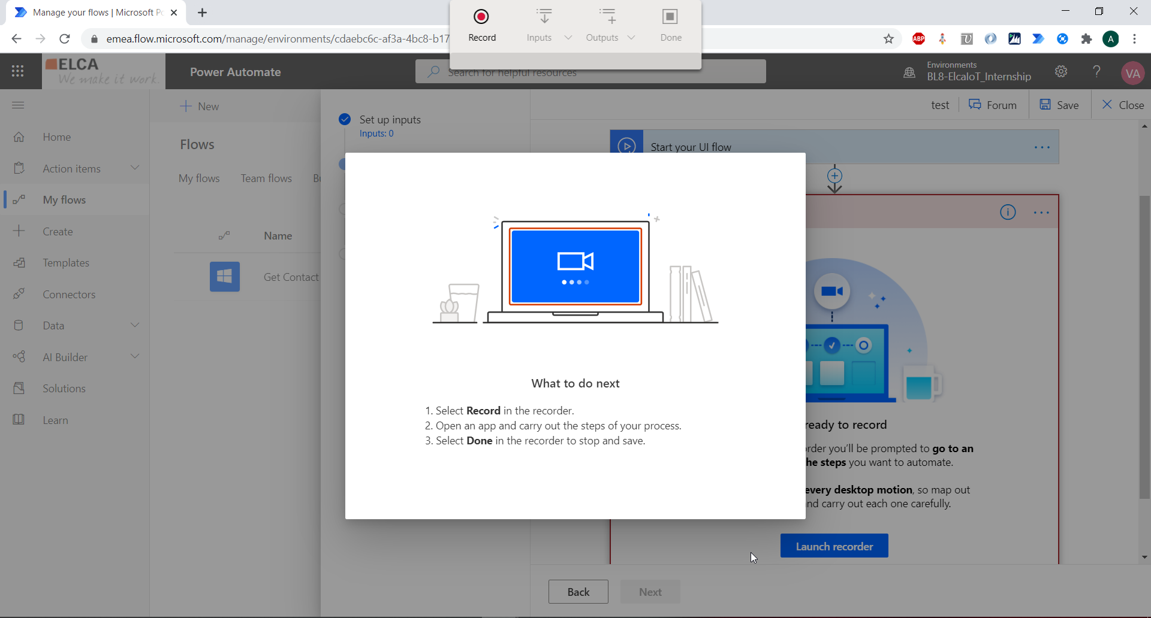
Task: Show info for the record step
Action: pyautogui.click(x=1008, y=212)
